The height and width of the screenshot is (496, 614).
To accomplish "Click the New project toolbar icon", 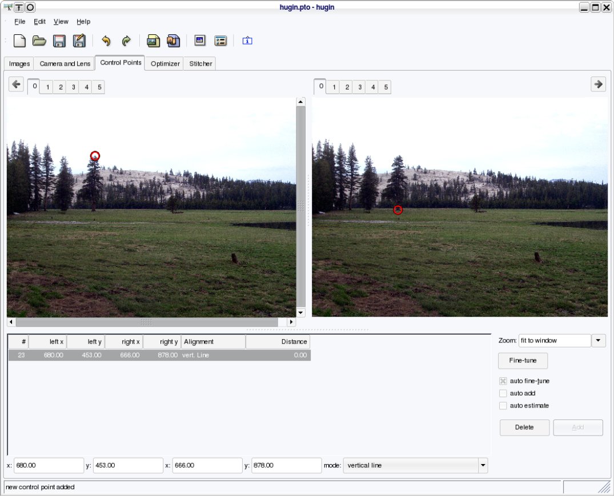I will (19, 41).
